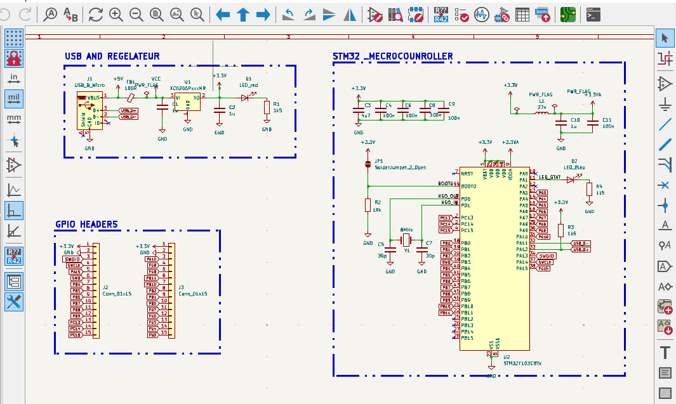The image size is (676, 404).
Task: Switch units to inches
Action: pos(14,79)
